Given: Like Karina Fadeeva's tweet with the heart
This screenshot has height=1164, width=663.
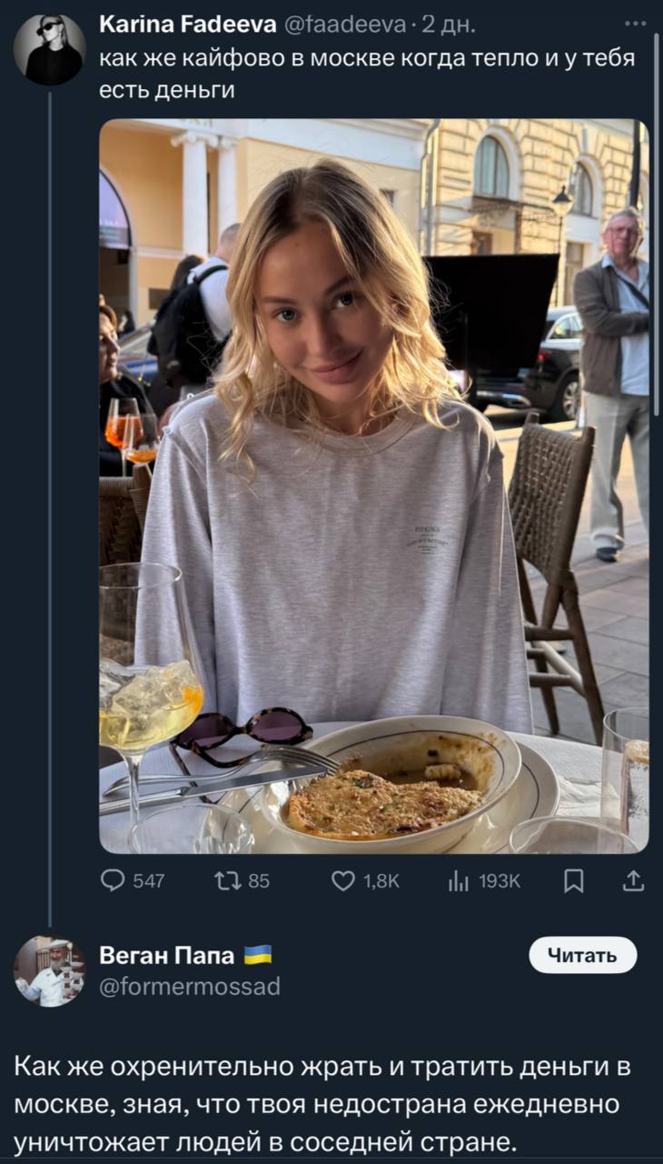Looking at the screenshot, I should tap(343, 880).
